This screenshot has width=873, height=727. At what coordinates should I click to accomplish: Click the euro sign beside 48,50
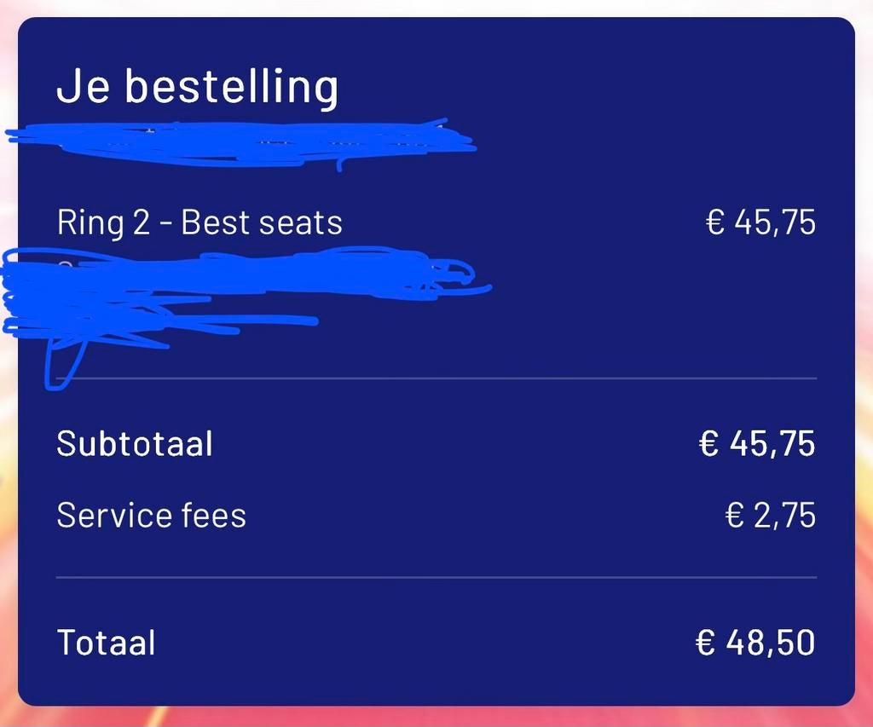pos(706,642)
